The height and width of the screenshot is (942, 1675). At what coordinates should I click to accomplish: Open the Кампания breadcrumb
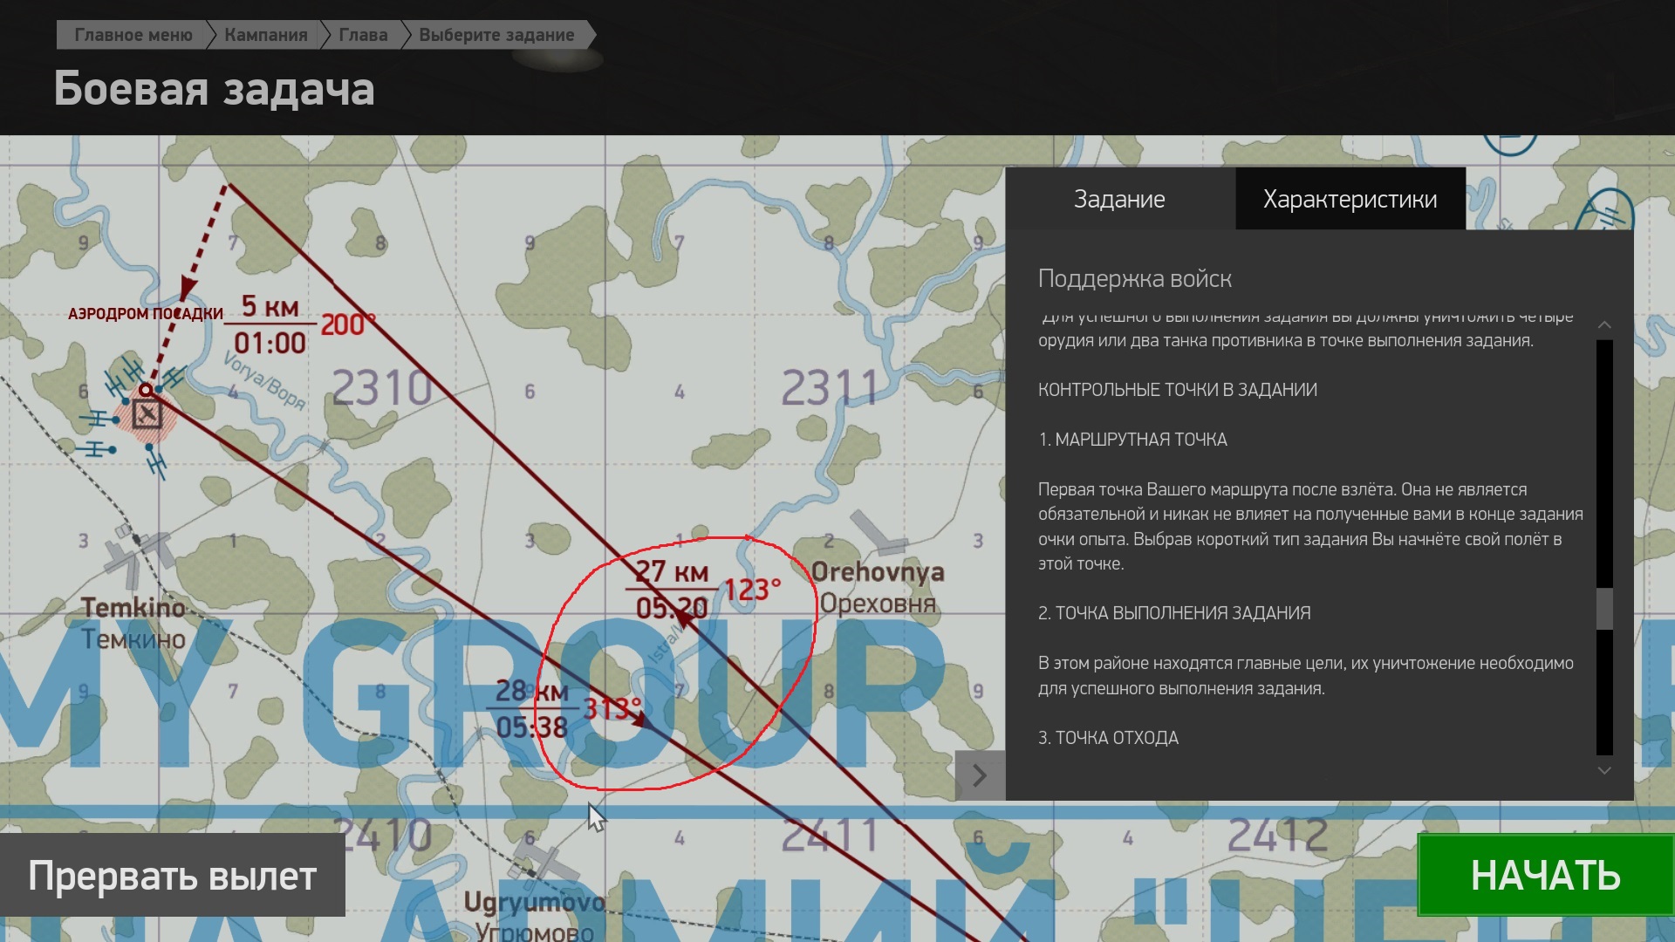click(x=265, y=35)
